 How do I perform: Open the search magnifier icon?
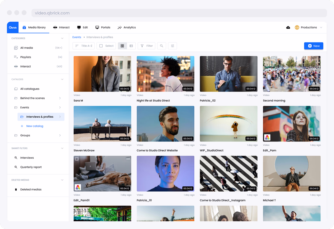coord(161,46)
